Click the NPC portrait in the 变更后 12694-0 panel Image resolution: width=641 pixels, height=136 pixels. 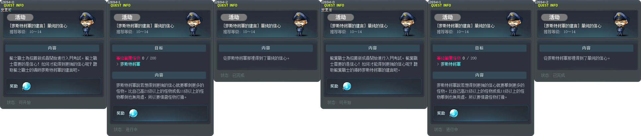[x=408, y=24]
